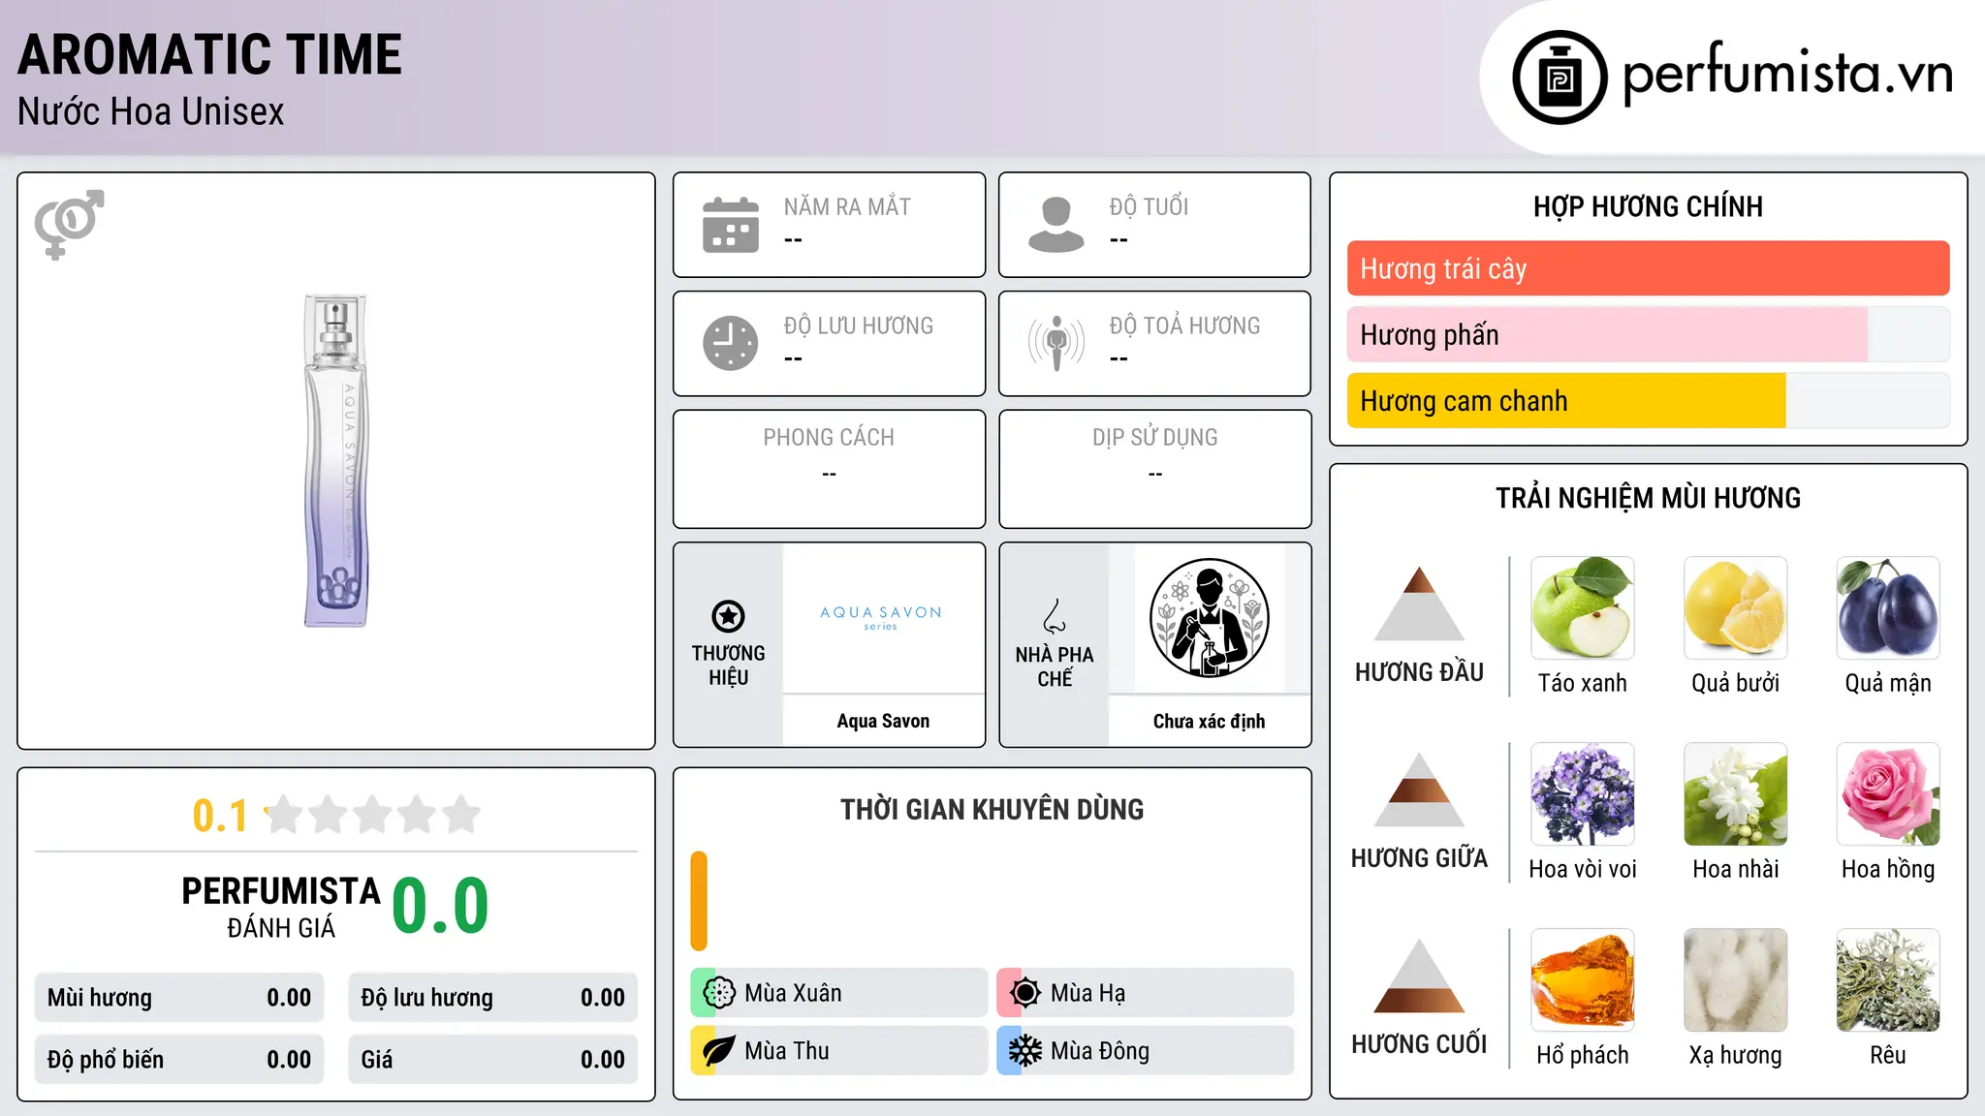Open the Xạ hương note image
Screen dimensions: 1985x1116
(x=1735, y=980)
